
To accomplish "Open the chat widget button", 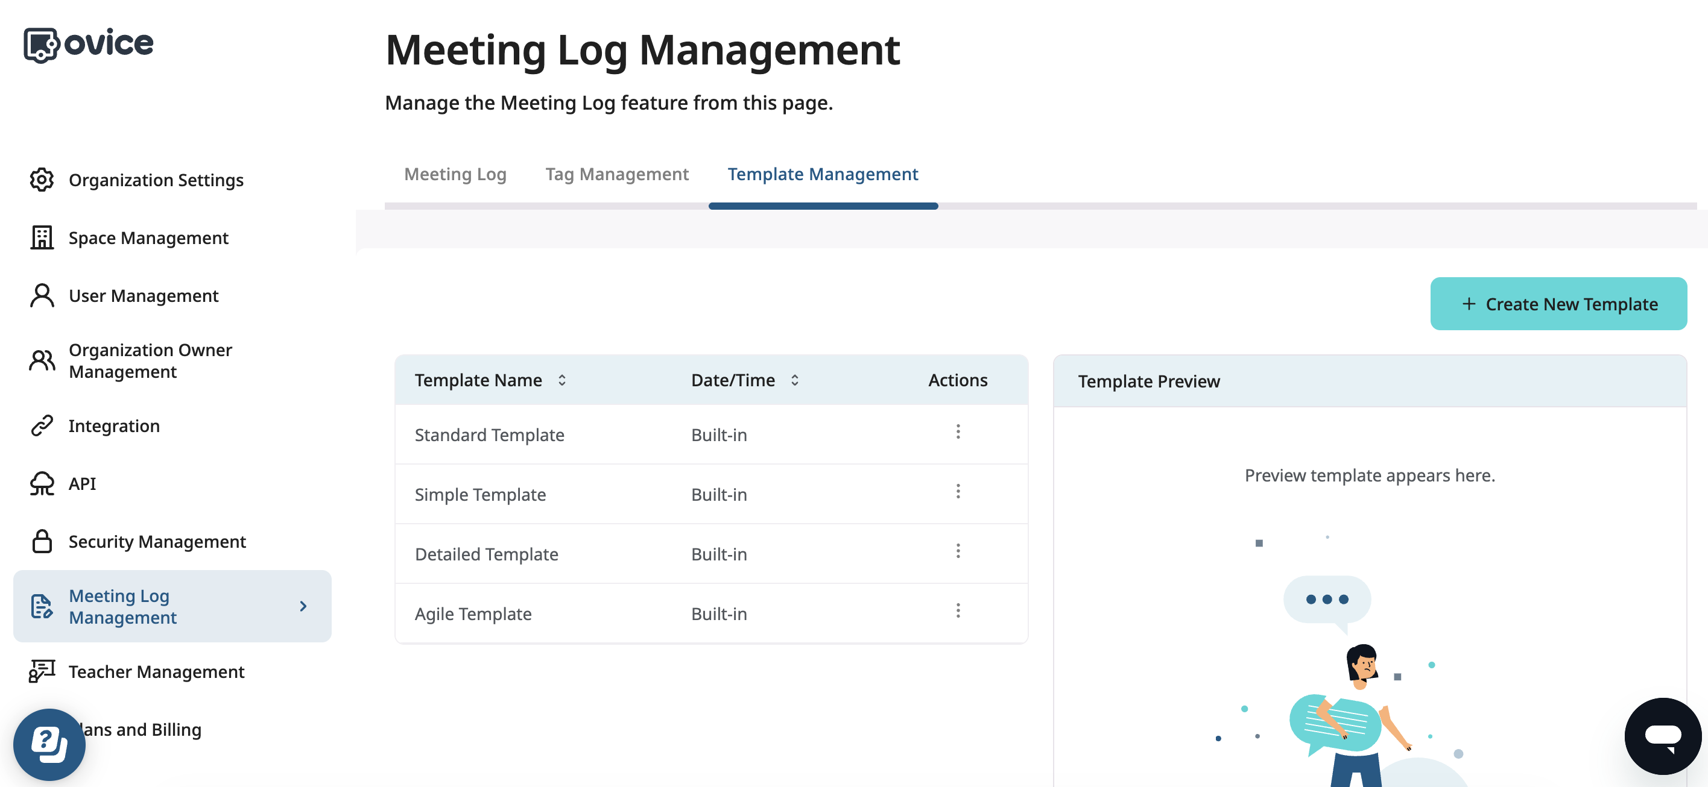I will click(1662, 735).
